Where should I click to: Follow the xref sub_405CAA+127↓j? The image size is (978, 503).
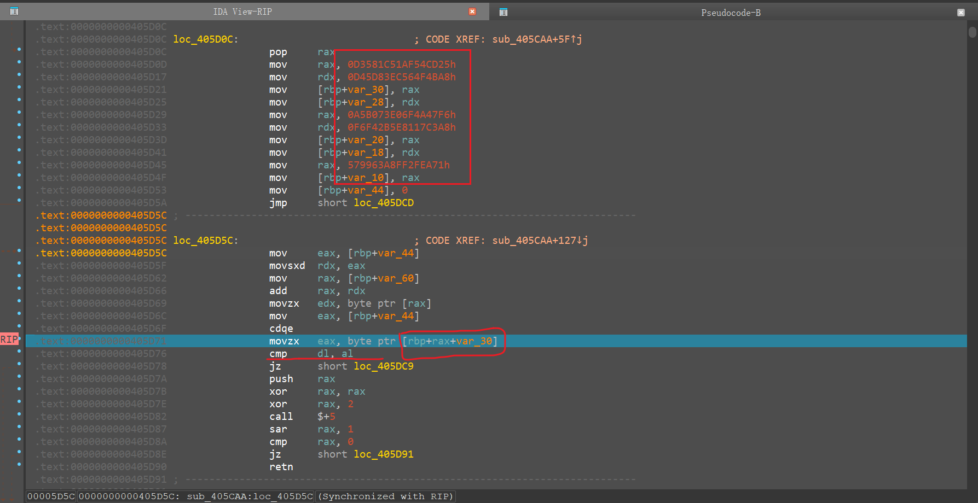click(540, 241)
